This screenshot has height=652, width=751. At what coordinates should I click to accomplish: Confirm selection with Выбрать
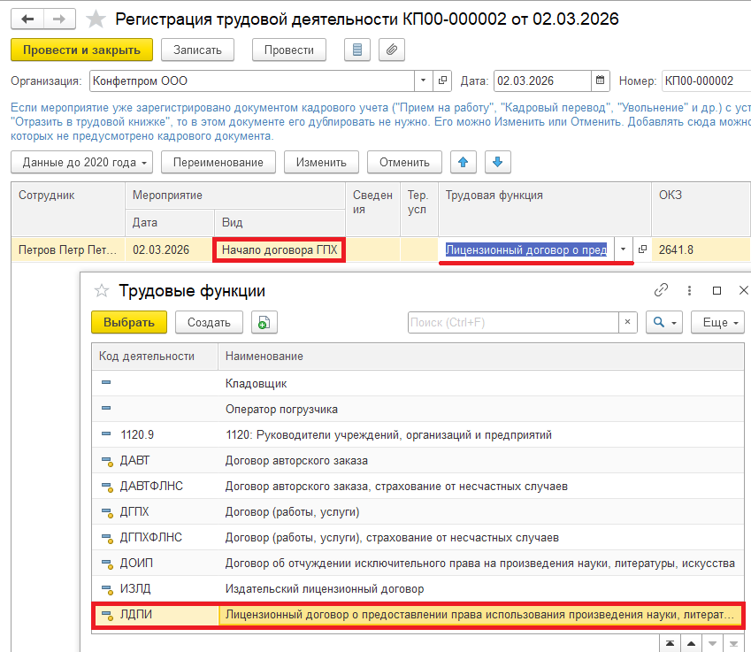[129, 322]
